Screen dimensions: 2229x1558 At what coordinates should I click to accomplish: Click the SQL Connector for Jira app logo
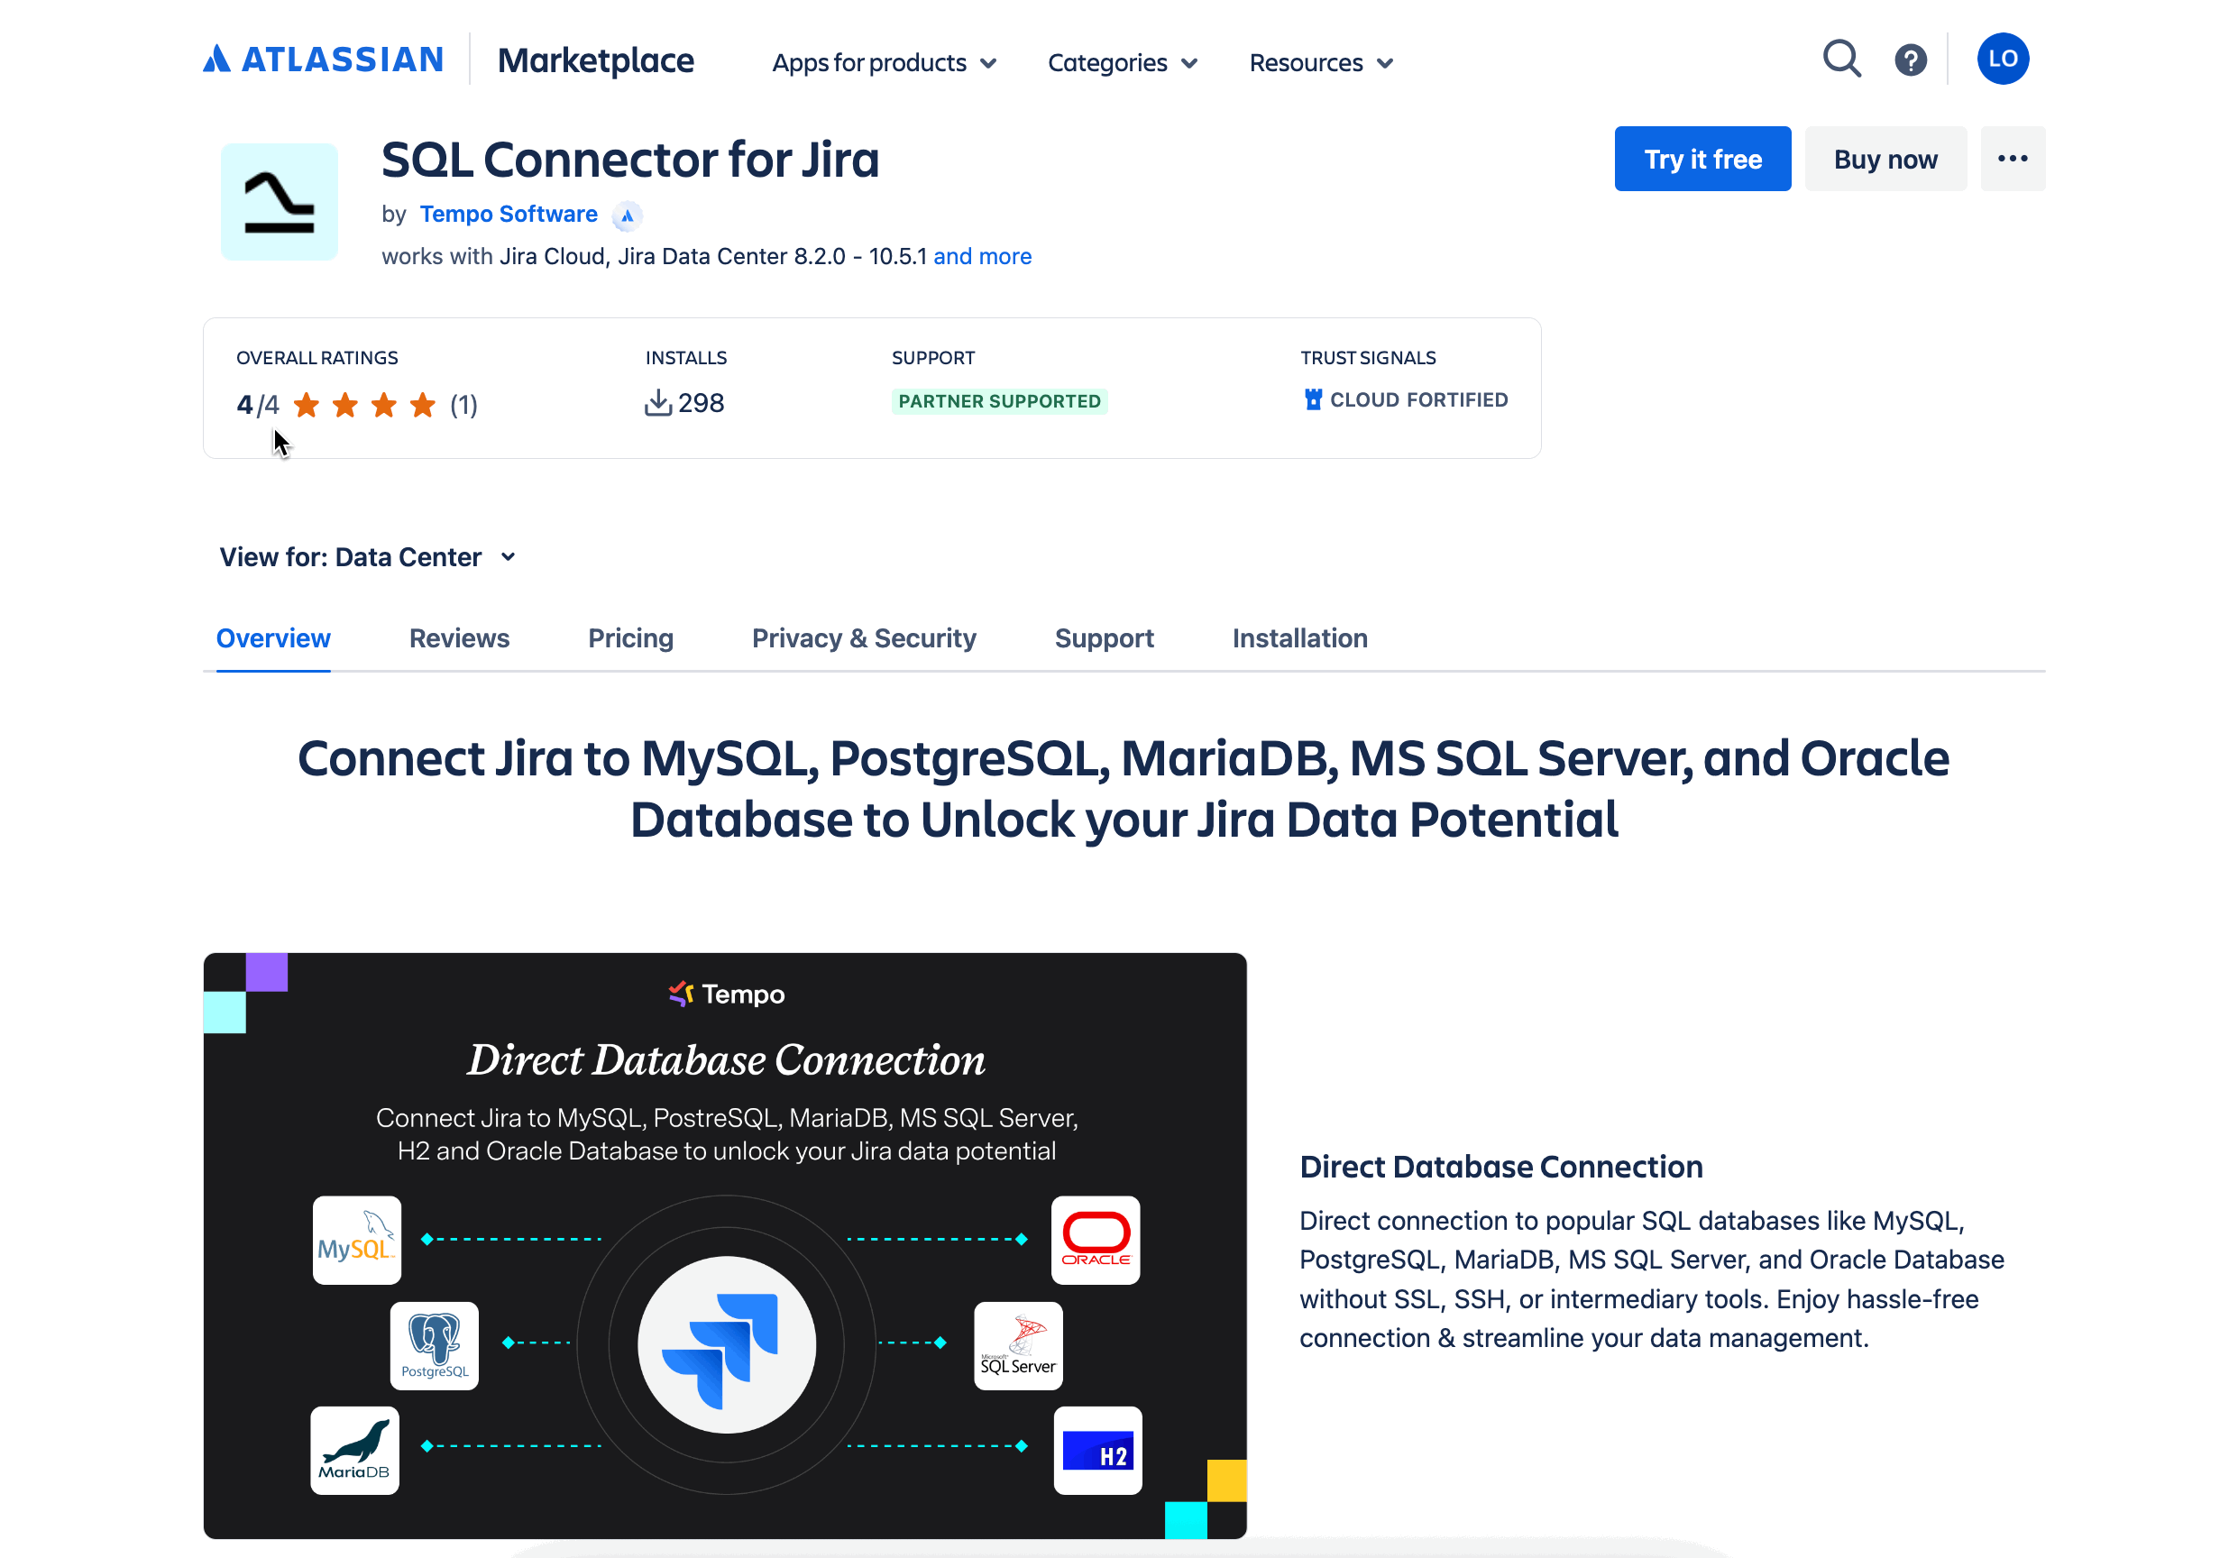(280, 201)
